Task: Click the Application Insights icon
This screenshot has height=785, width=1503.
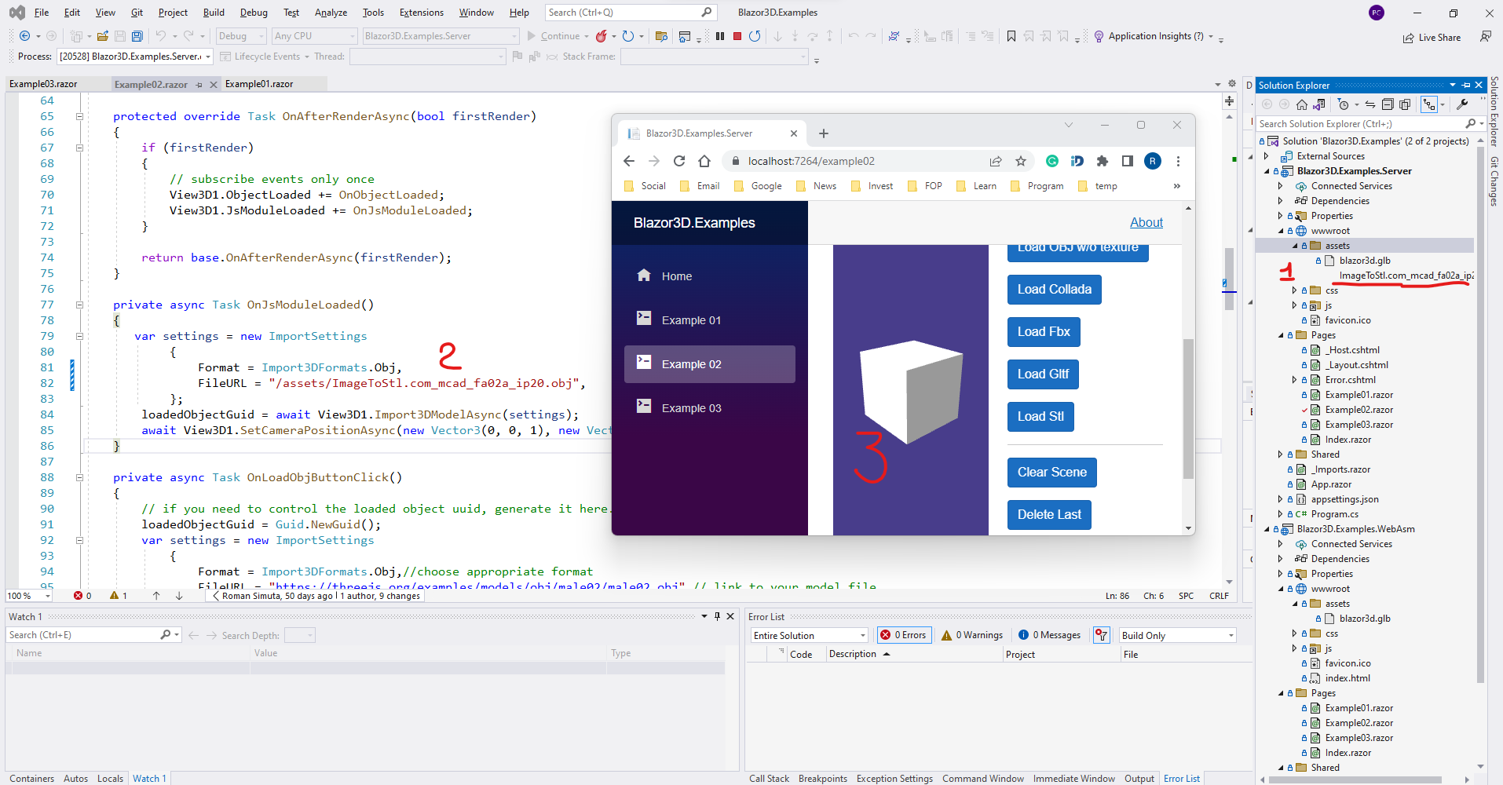Action: tap(1099, 36)
